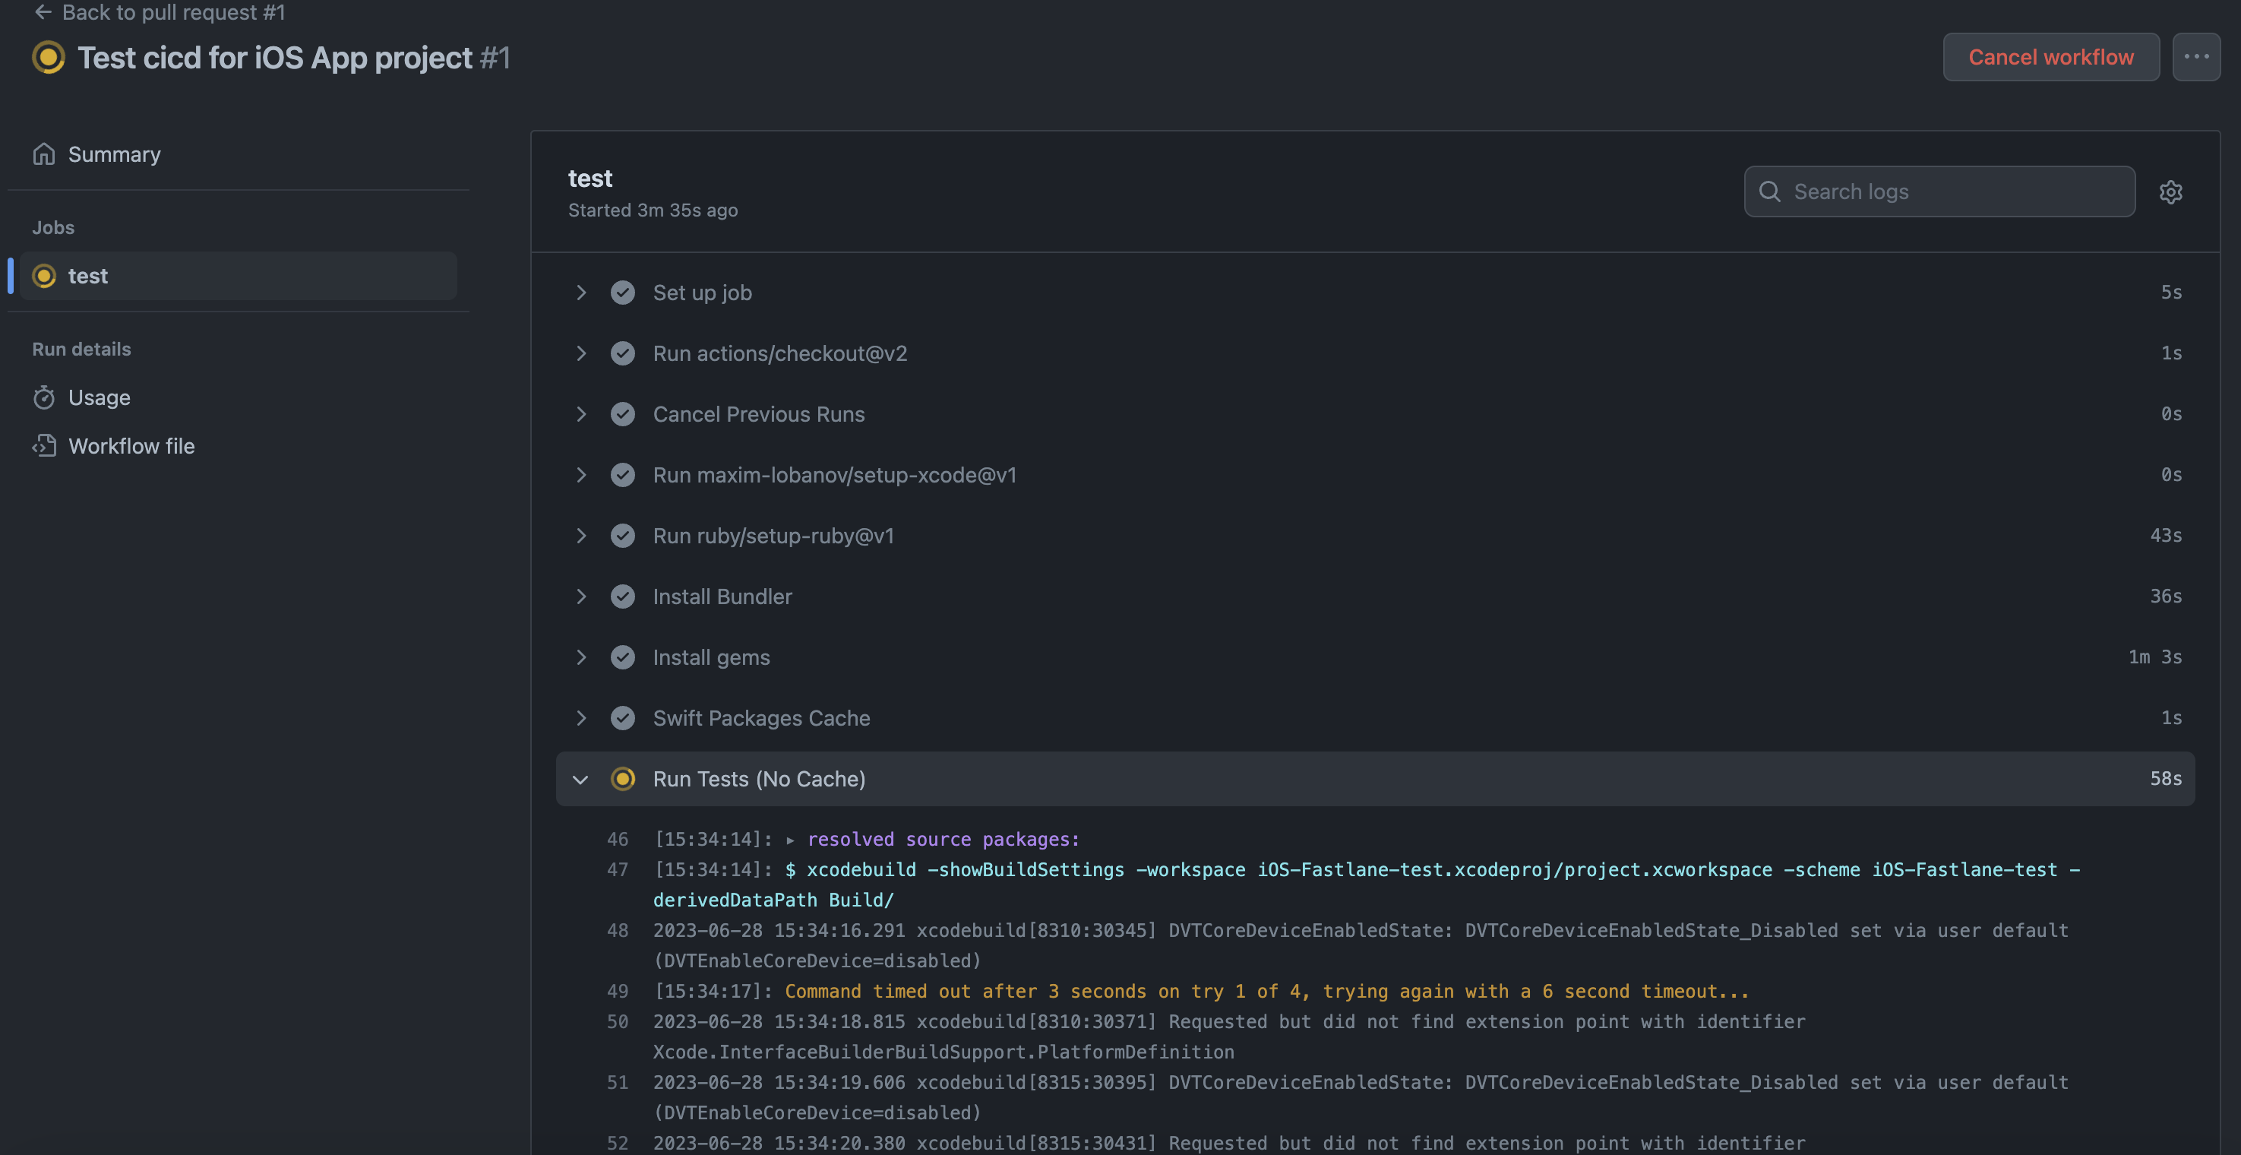Click the resolved source packages log text
This screenshot has height=1155, width=2241.
click(x=943, y=839)
